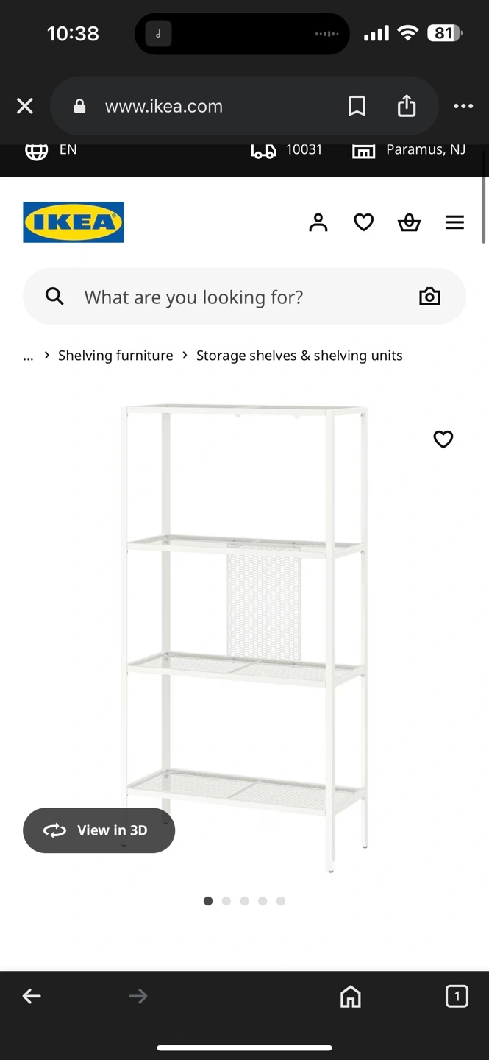Open browser three-dots more menu

463,106
